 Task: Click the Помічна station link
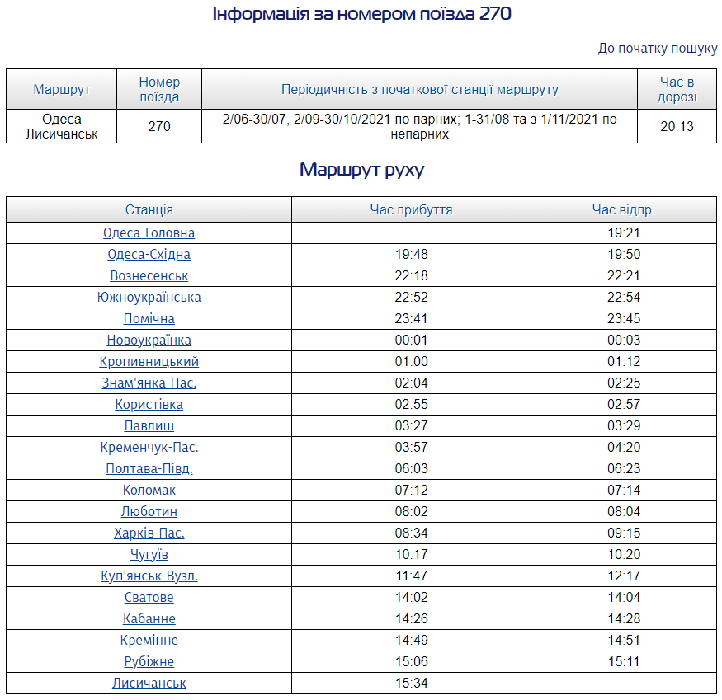[x=149, y=319]
